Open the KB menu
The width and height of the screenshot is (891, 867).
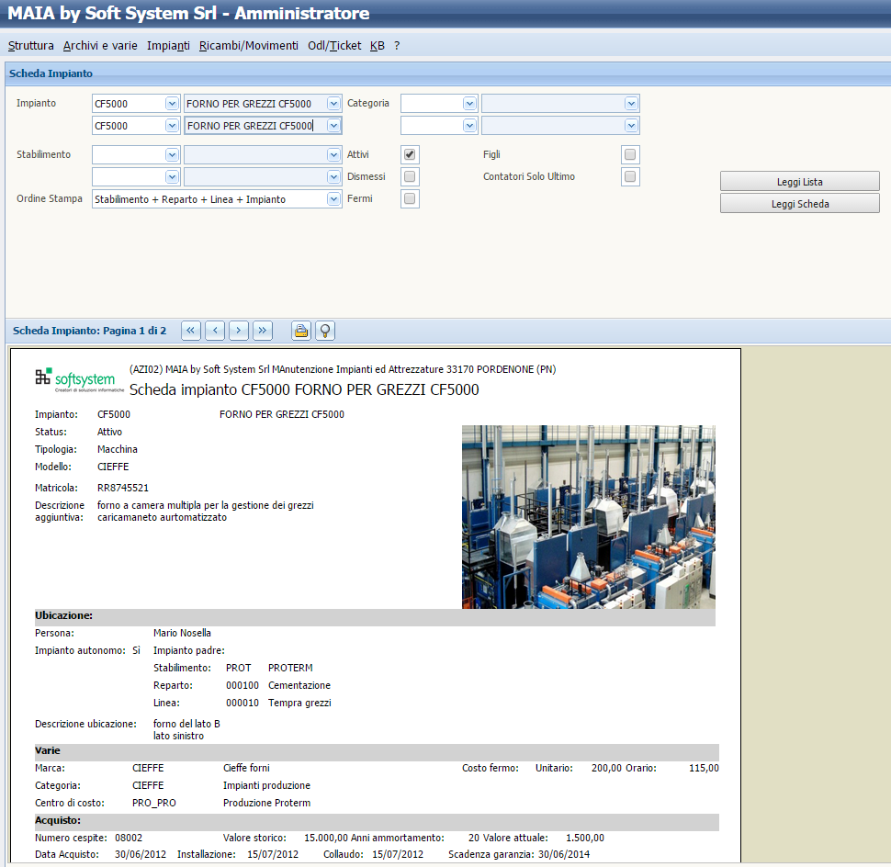click(378, 45)
